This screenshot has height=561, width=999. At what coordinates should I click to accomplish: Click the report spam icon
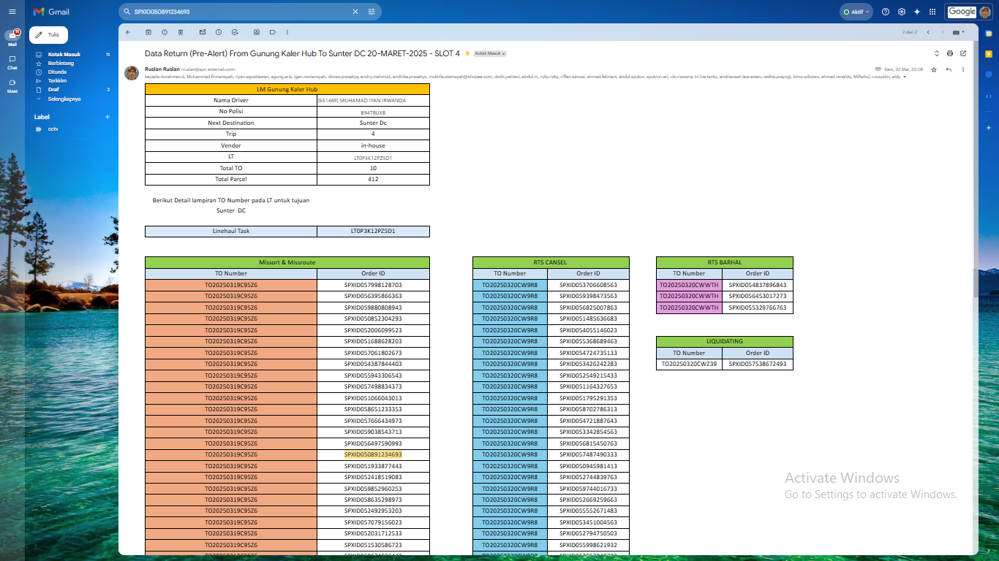165,32
